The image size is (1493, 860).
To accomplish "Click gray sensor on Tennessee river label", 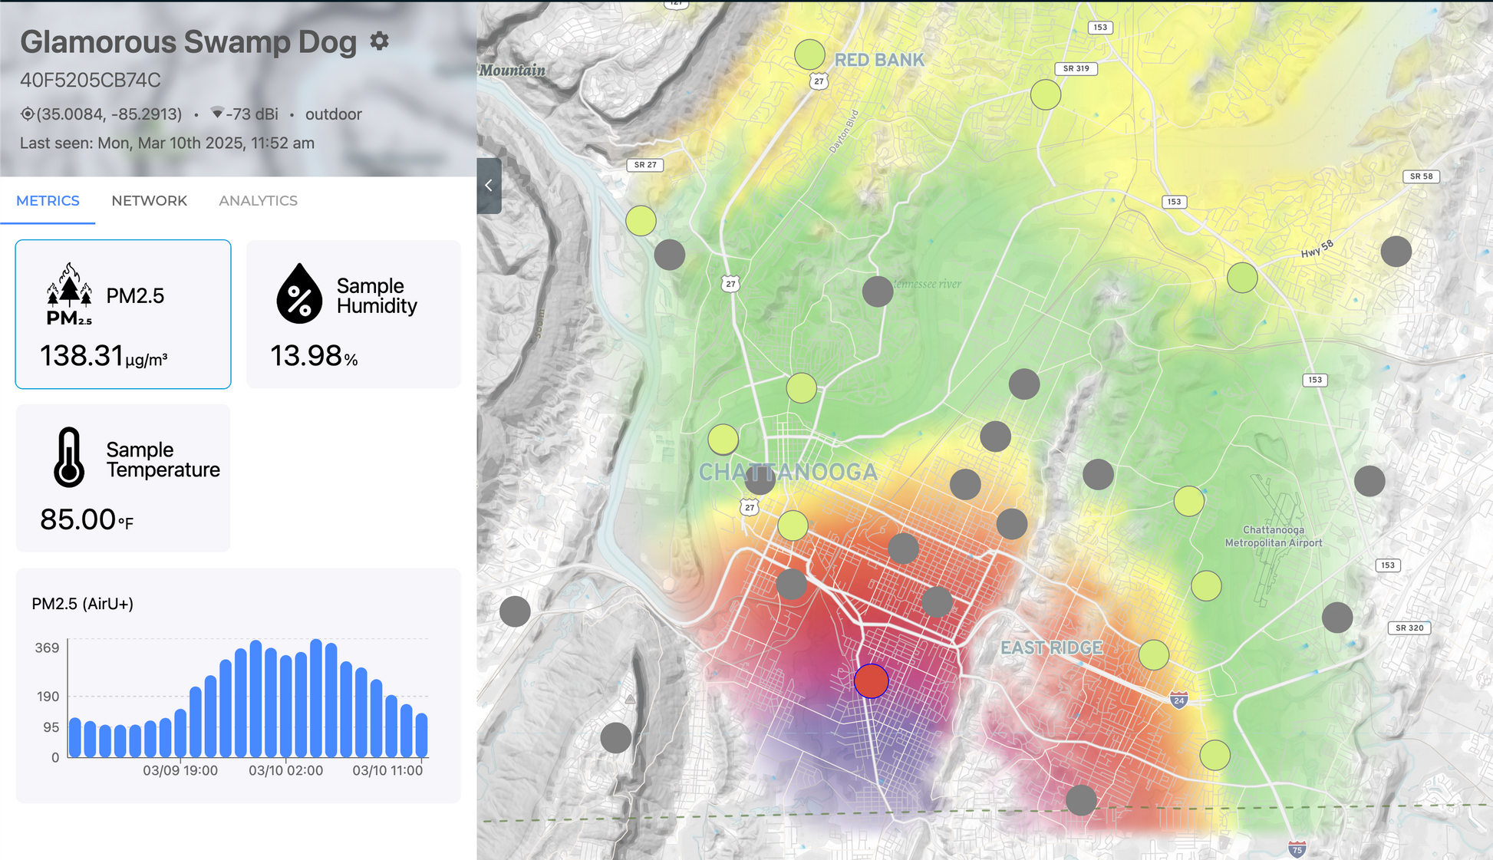I will coord(877,292).
